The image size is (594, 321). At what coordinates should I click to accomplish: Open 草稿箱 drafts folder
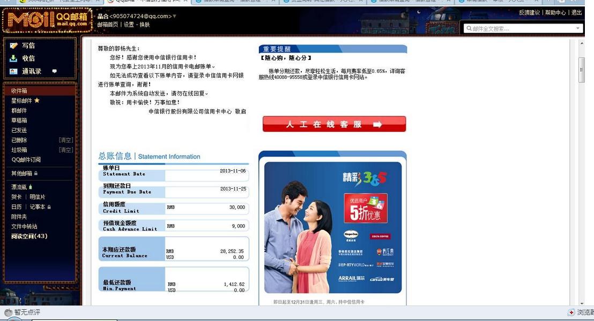19,120
